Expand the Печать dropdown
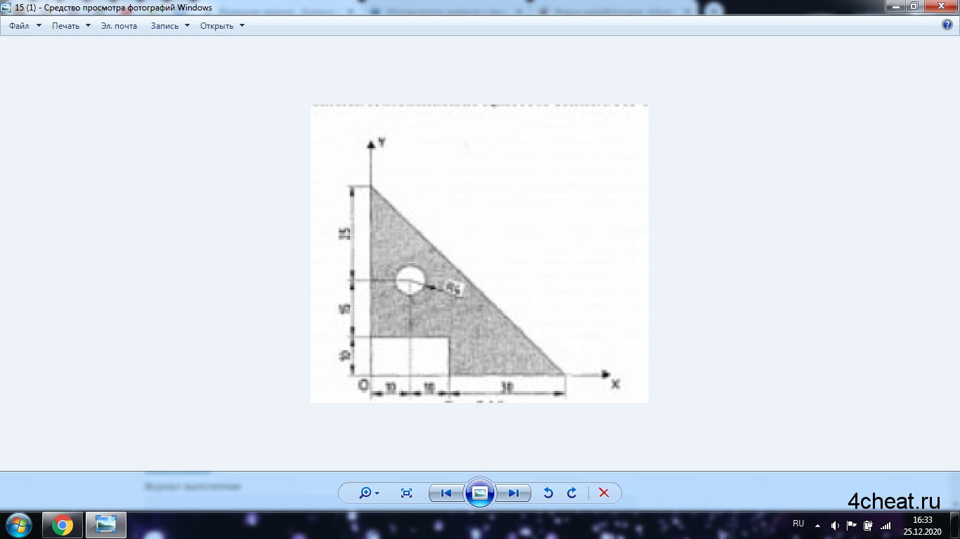 pos(71,26)
